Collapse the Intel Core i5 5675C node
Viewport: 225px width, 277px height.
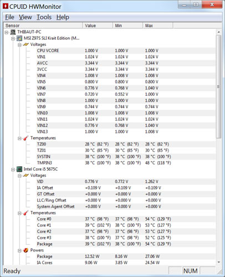(x=13, y=170)
